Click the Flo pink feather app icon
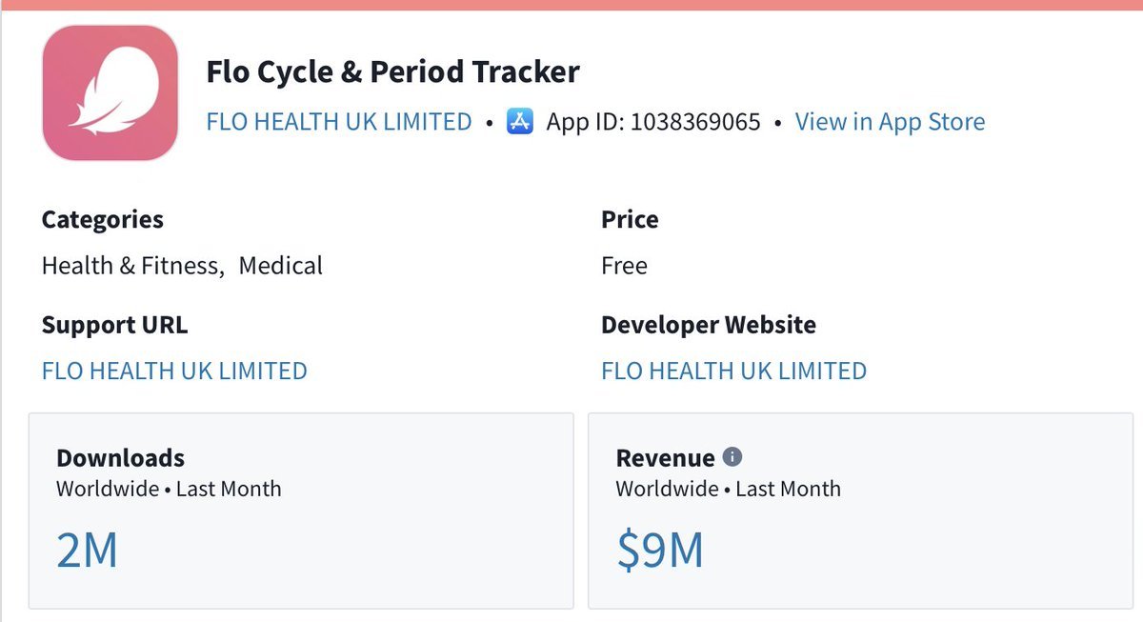1143x622 pixels. 110,91
